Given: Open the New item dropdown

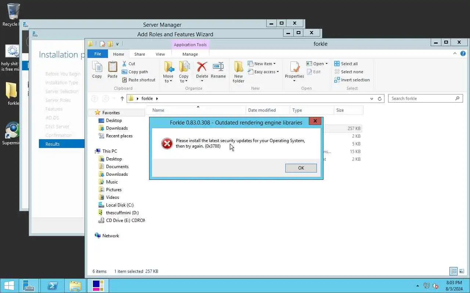Looking at the screenshot, I should click(x=261, y=64).
